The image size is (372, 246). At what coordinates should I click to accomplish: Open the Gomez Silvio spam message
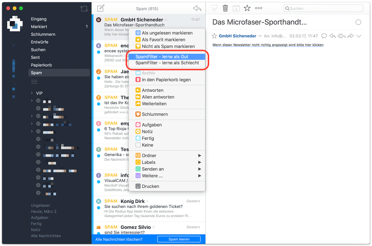[149, 228]
